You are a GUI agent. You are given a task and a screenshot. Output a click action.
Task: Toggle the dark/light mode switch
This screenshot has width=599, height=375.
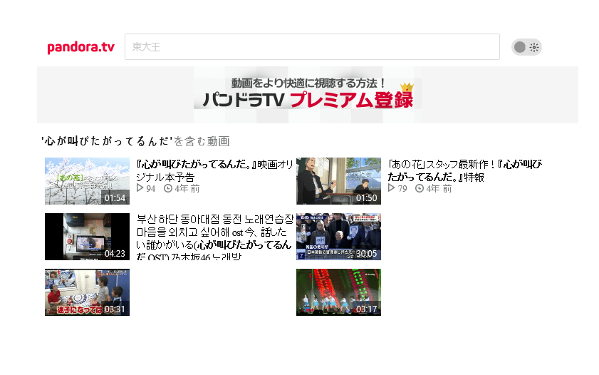pos(526,47)
